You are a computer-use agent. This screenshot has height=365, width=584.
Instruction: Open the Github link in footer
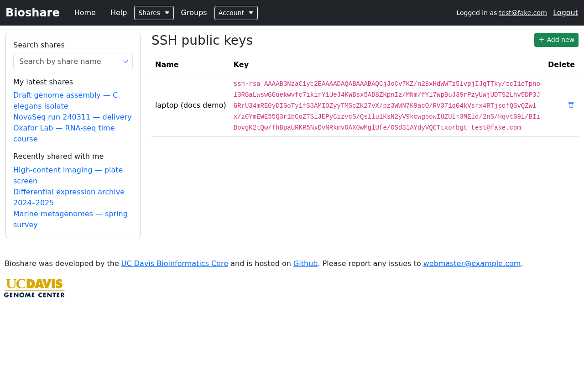point(305,264)
